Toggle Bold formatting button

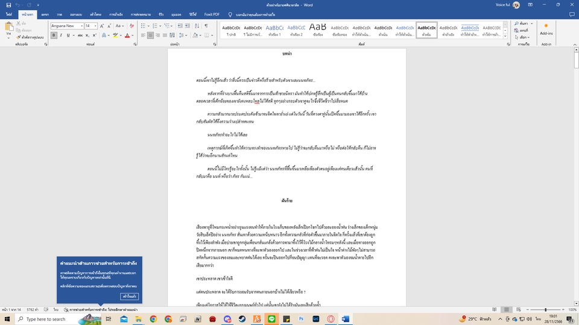coord(54,36)
